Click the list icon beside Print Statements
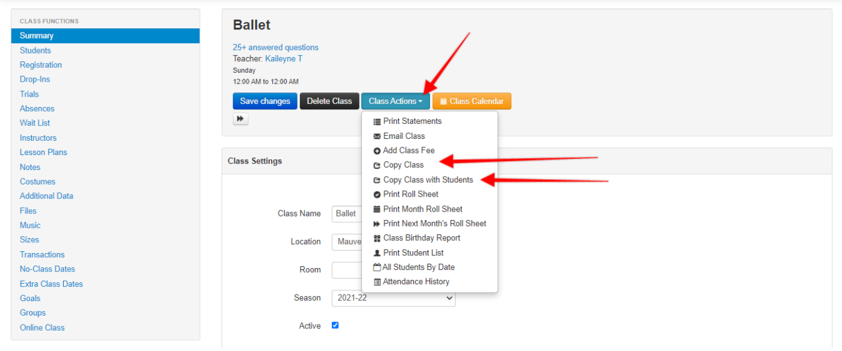This screenshot has height=351, width=842. tap(377, 121)
